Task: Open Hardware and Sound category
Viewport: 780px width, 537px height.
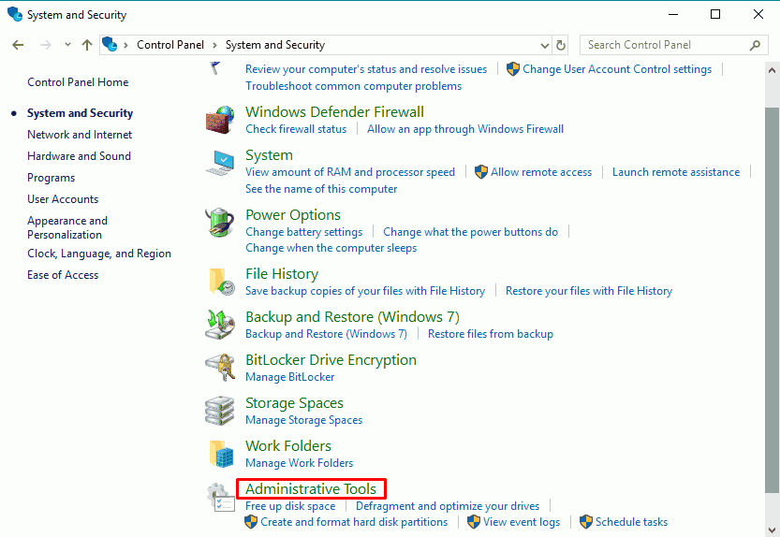Action: coord(79,156)
